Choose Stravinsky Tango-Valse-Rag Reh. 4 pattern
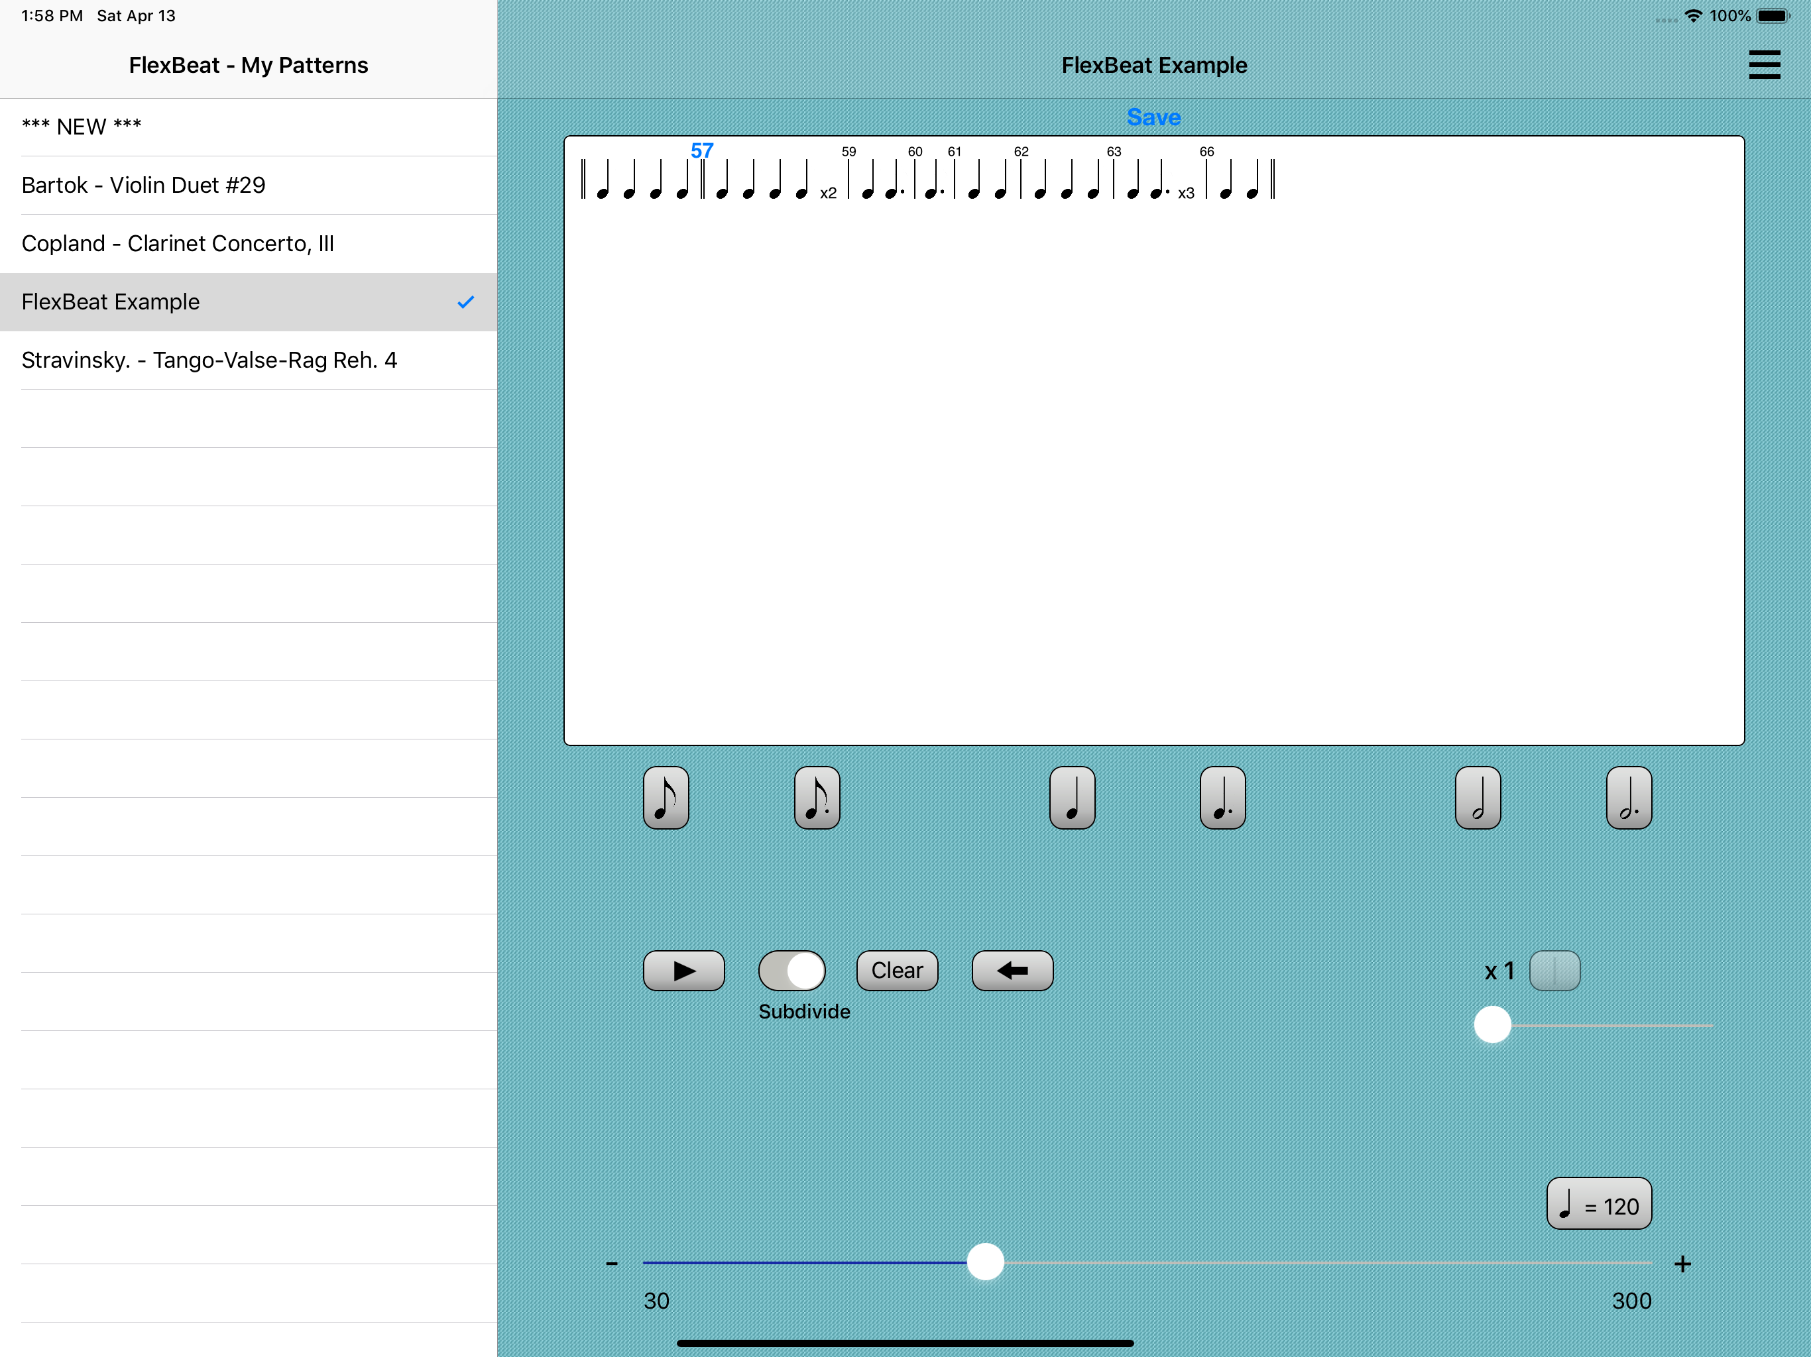The image size is (1811, 1357). coord(249,360)
